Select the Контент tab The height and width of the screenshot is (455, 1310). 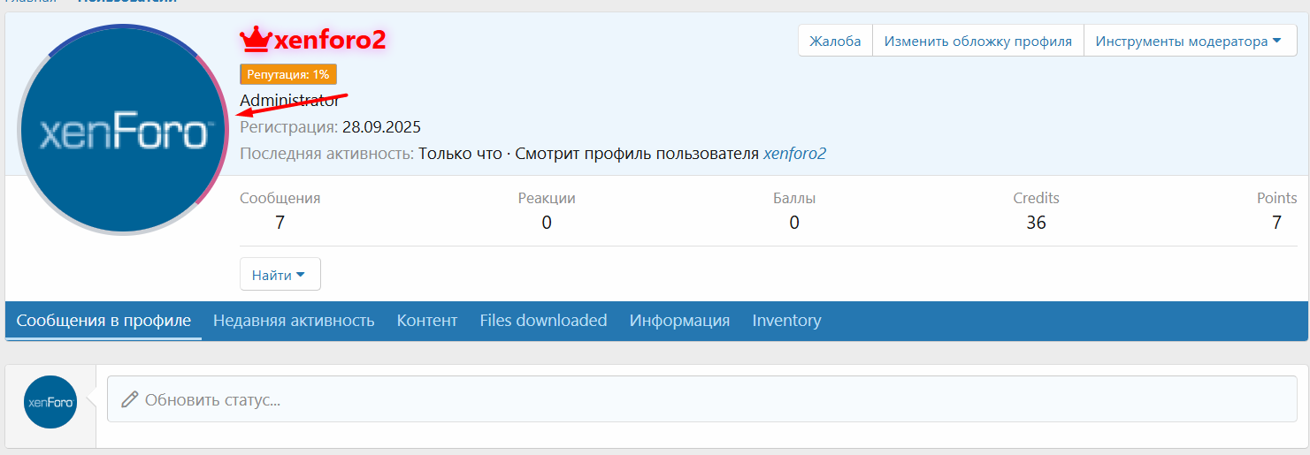coord(426,321)
